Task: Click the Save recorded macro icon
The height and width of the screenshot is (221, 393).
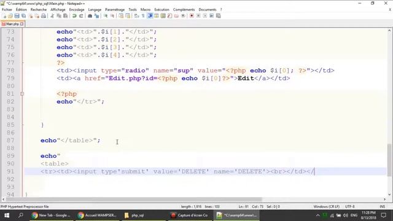Action: coord(219,16)
